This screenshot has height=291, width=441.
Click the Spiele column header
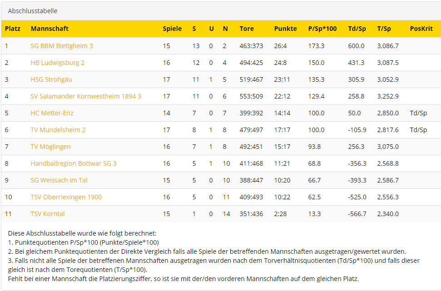(x=172, y=29)
